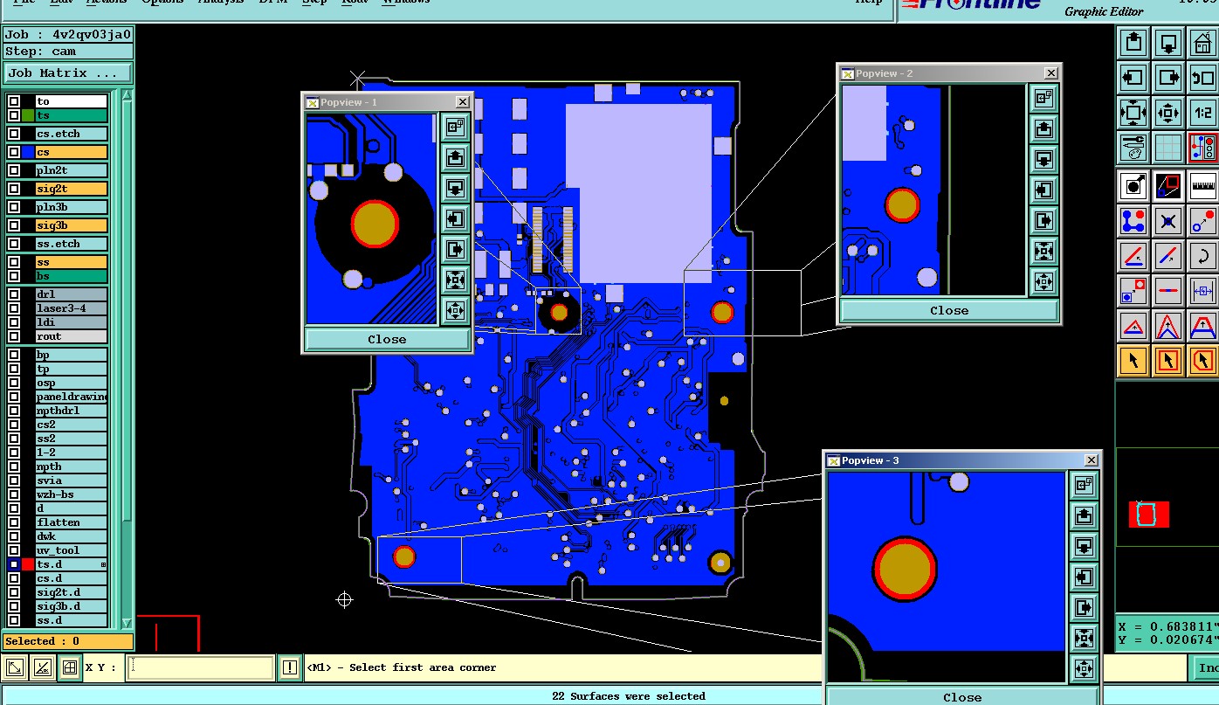Click the zoom out shrink icon
This screenshot has height=705, width=1219.
click(x=1168, y=113)
